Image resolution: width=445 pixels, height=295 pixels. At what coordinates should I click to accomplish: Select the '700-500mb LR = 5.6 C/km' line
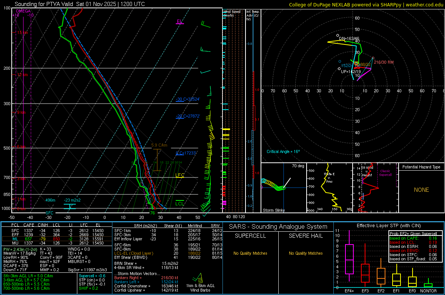pos(26,289)
